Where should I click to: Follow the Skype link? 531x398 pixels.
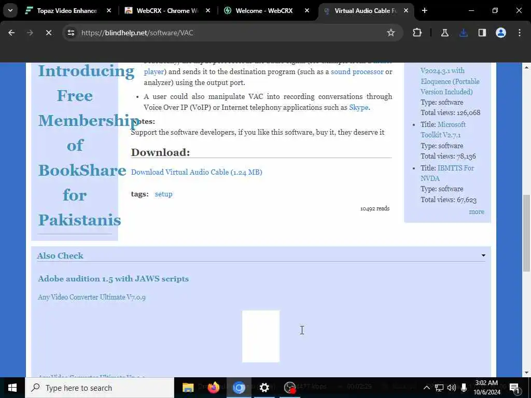pyautogui.click(x=359, y=107)
